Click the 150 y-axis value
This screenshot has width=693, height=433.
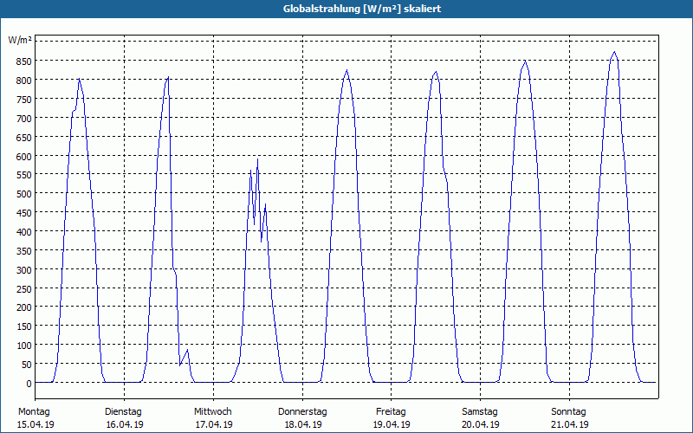pyautogui.click(x=23, y=326)
